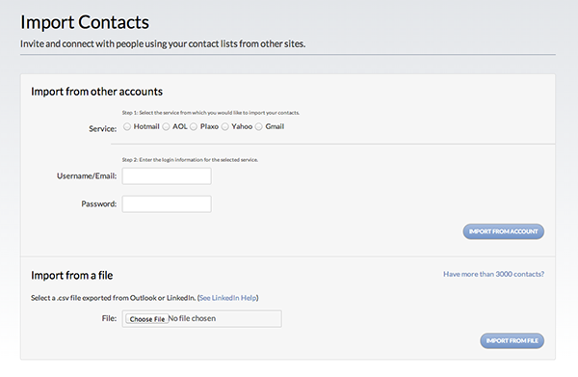Select the AOL service radio button
This screenshot has height=377, width=578.
(167, 127)
